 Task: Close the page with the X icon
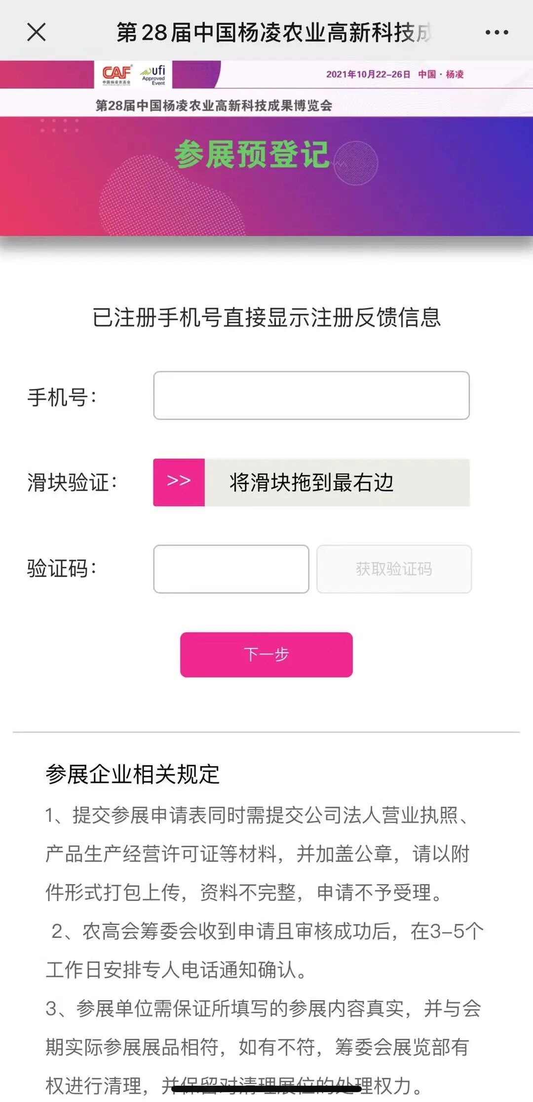37,33
